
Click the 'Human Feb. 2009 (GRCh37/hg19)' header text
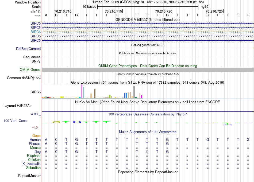(x=118, y=2)
